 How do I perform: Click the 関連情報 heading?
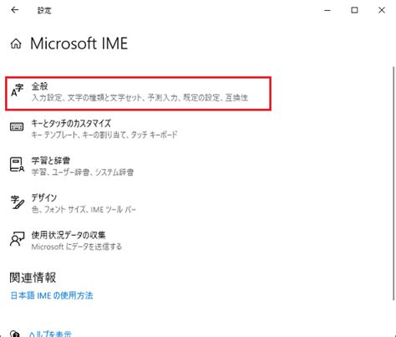coord(33,278)
